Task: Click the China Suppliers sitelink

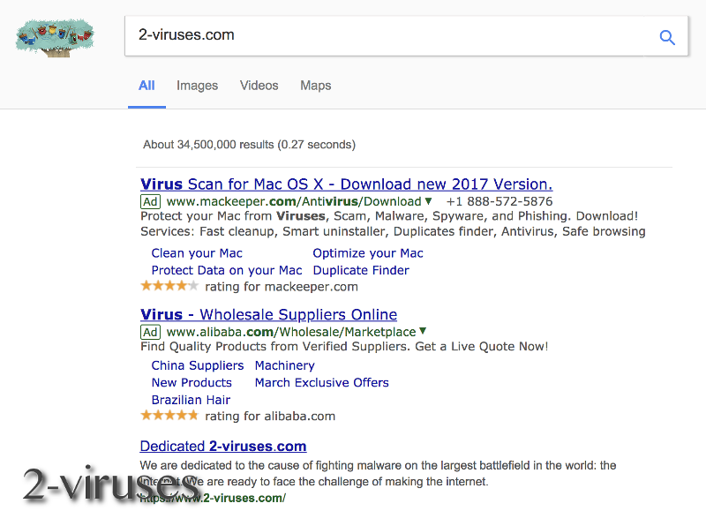Action: [x=197, y=365]
